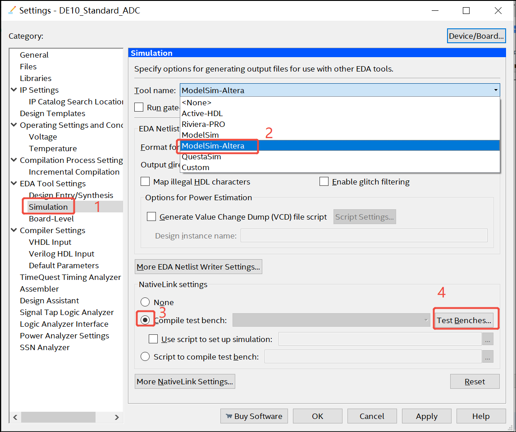Open Signal Tap Logic Analyzer settings
Image resolution: width=516 pixels, height=432 pixels.
[x=67, y=312]
